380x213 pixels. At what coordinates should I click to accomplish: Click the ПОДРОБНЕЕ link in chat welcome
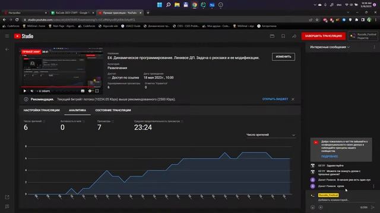coord(330,156)
